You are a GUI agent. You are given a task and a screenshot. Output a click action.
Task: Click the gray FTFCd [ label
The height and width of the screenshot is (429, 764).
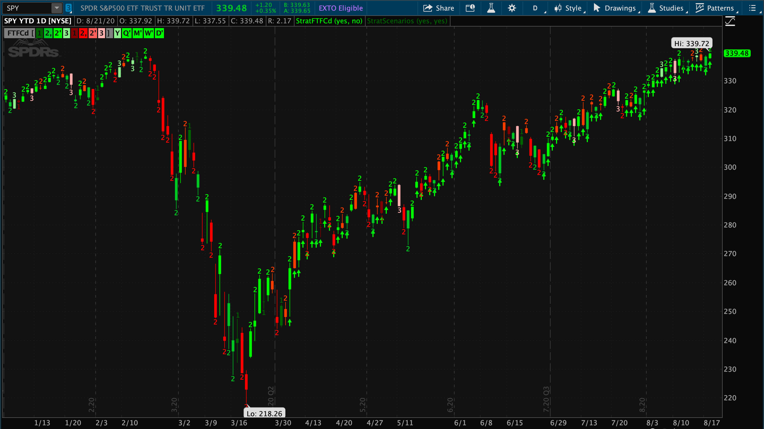tap(20, 33)
